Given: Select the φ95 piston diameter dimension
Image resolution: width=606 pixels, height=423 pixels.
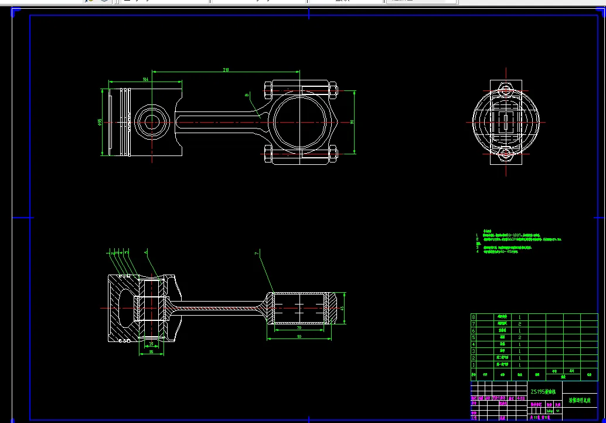Looking at the screenshot, I should point(100,122).
